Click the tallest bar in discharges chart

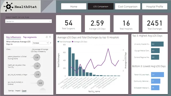tap(70, 62)
